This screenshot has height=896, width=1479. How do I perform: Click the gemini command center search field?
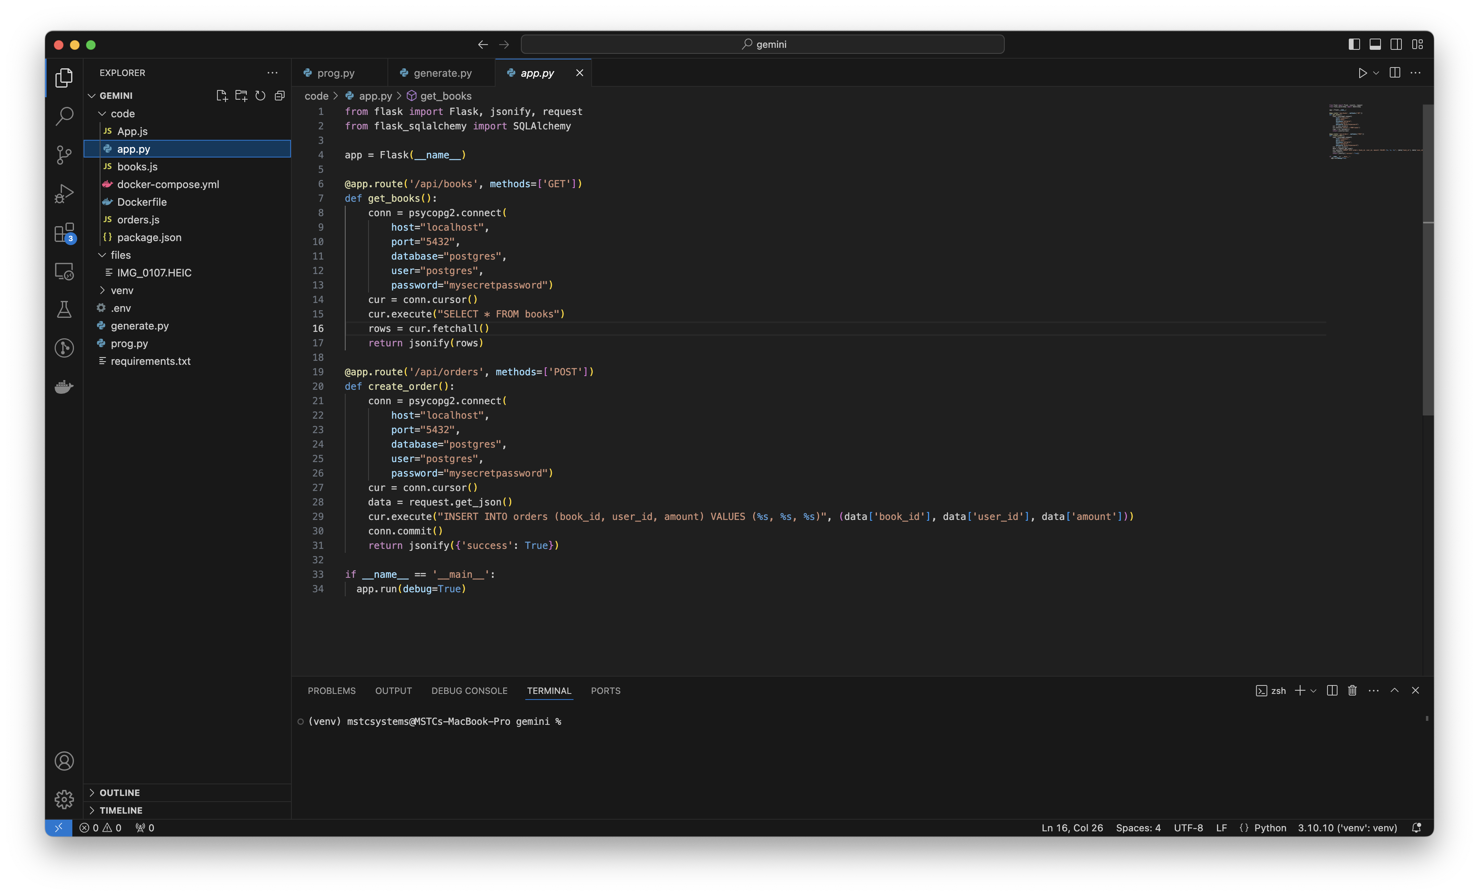point(762,45)
